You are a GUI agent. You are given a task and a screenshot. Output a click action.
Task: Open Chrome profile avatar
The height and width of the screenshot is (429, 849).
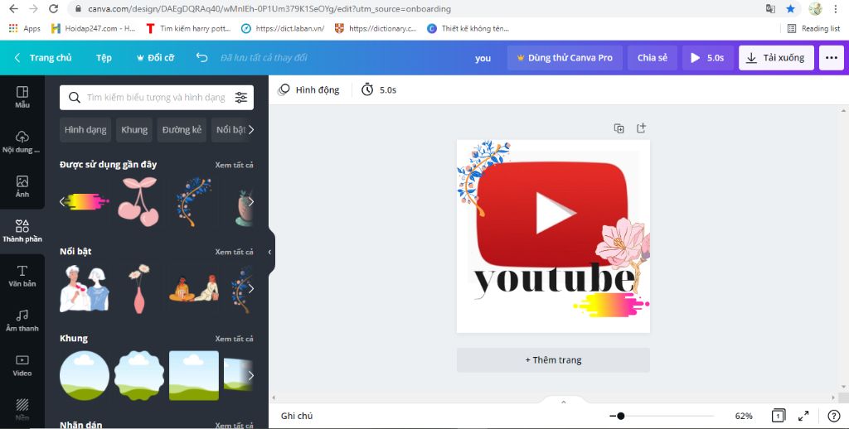click(815, 8)
